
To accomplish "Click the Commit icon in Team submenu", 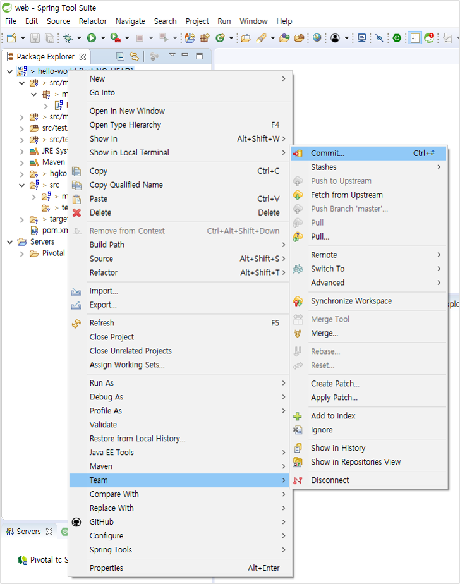I will click(298, 154).
